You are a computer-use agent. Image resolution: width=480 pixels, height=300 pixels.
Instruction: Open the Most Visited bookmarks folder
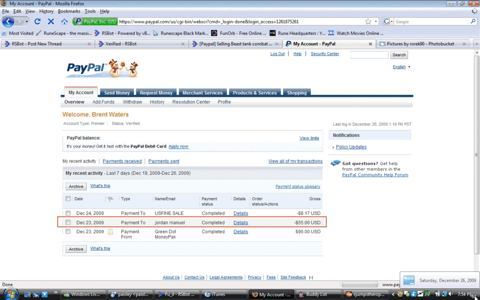point(17,33)
